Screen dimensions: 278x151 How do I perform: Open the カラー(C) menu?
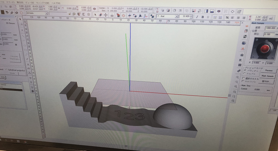10,2
